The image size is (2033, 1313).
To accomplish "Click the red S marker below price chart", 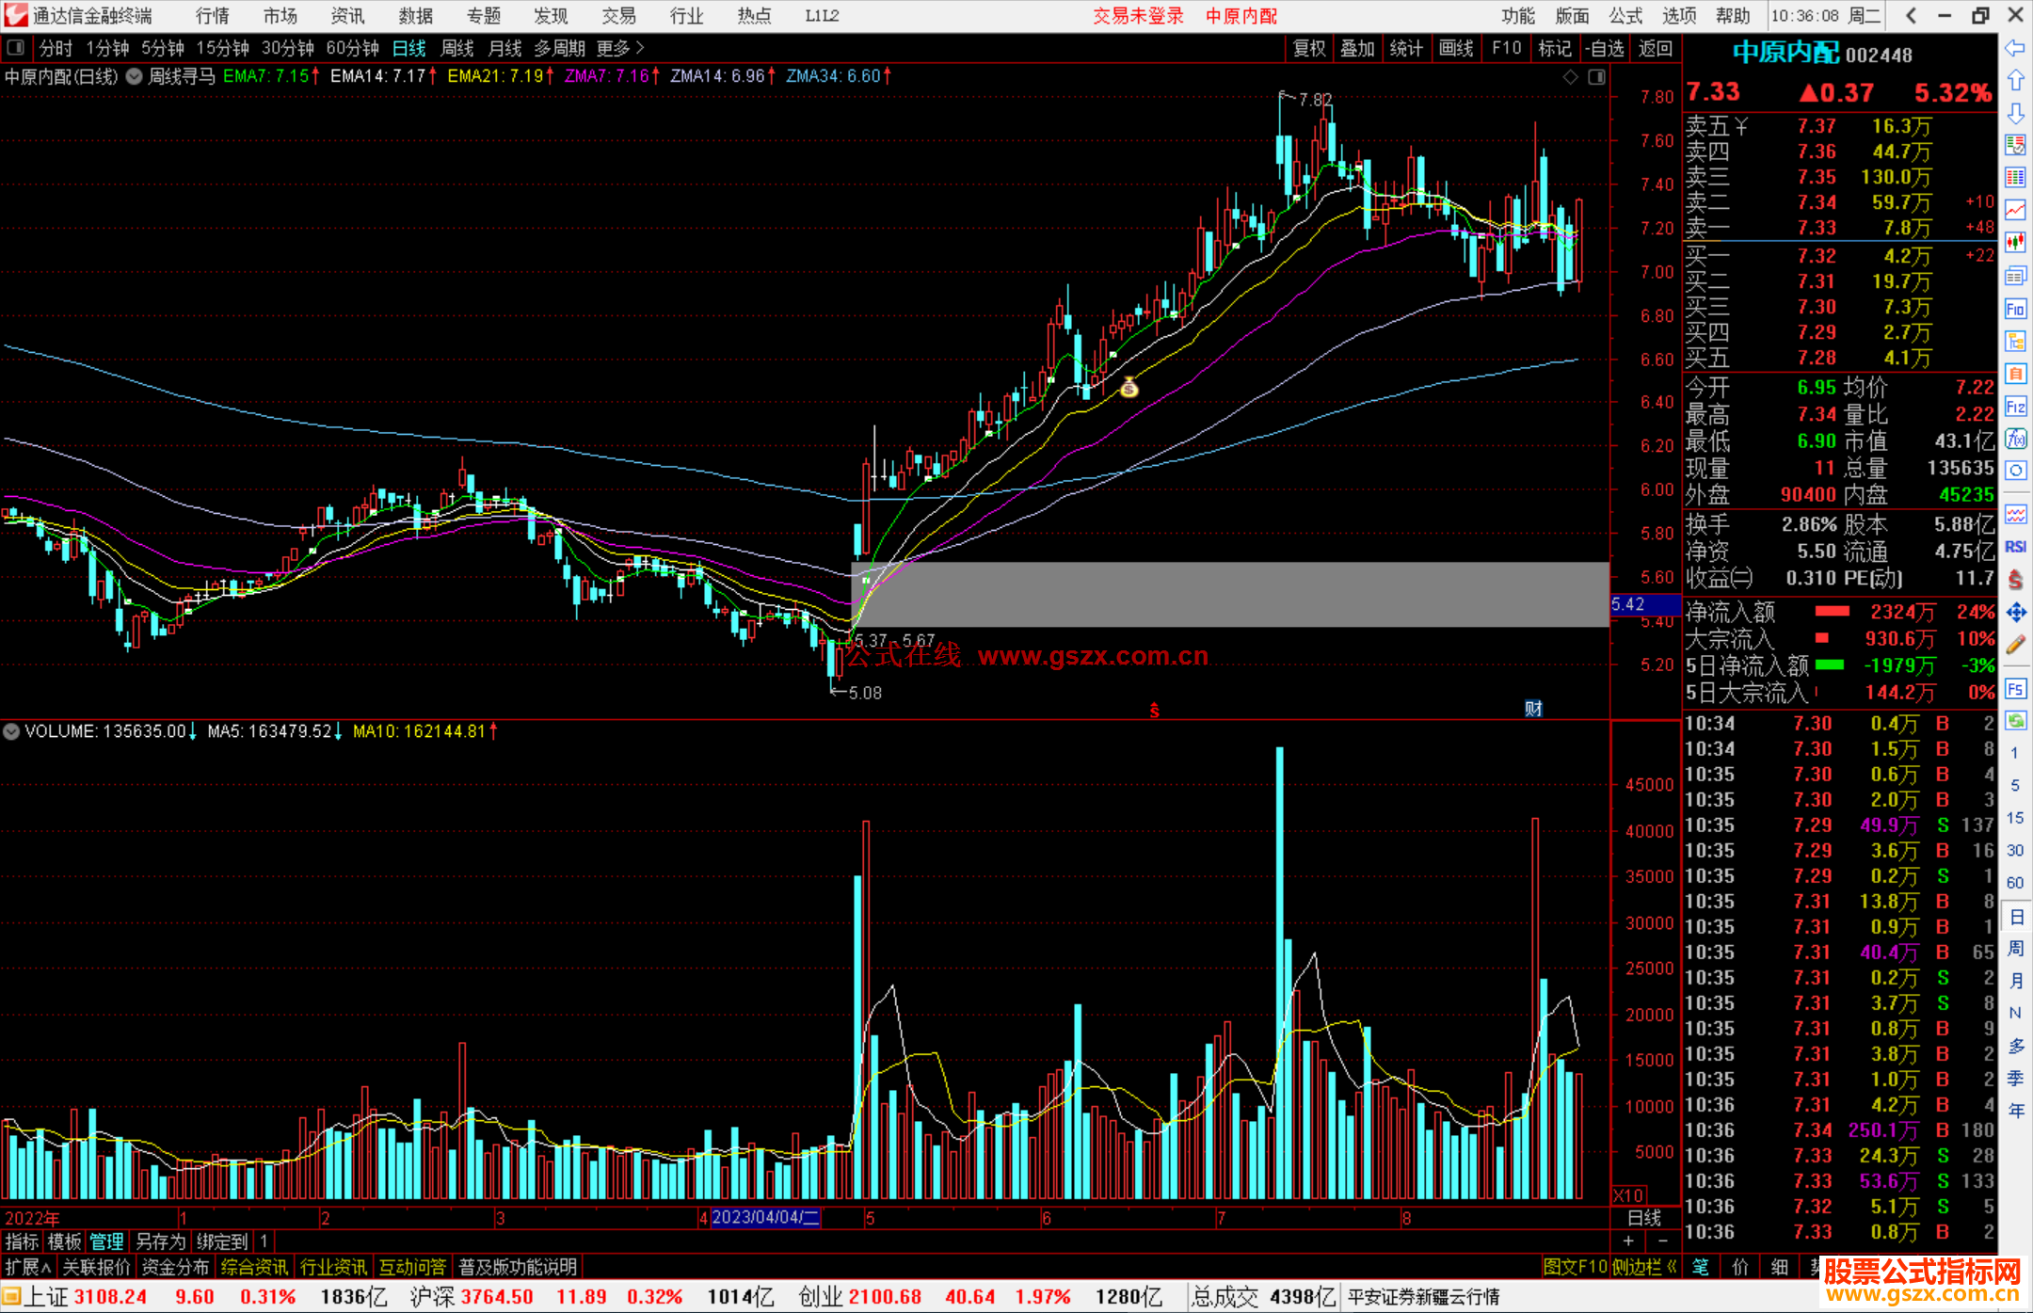I will (x=1154, y=711).
